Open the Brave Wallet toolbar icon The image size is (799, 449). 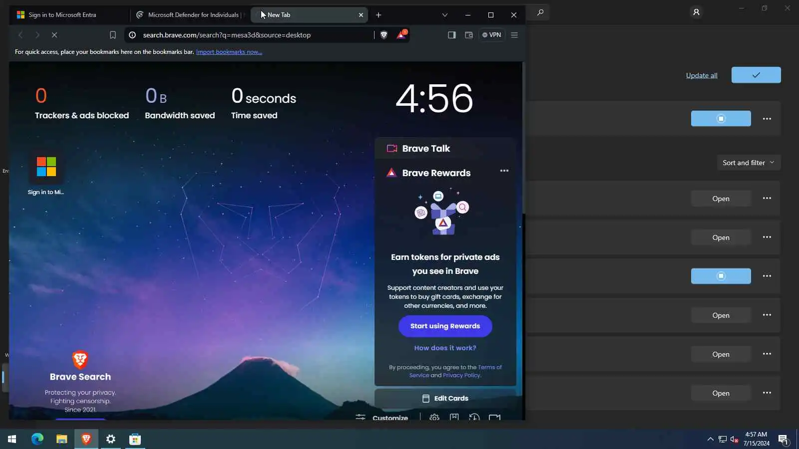point(469,35)
